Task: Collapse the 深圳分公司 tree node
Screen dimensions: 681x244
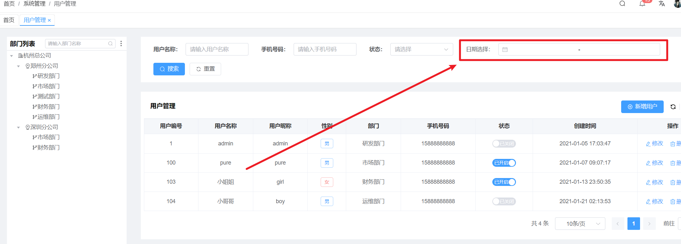Action: pyautogui.click(x=19, y=127)
